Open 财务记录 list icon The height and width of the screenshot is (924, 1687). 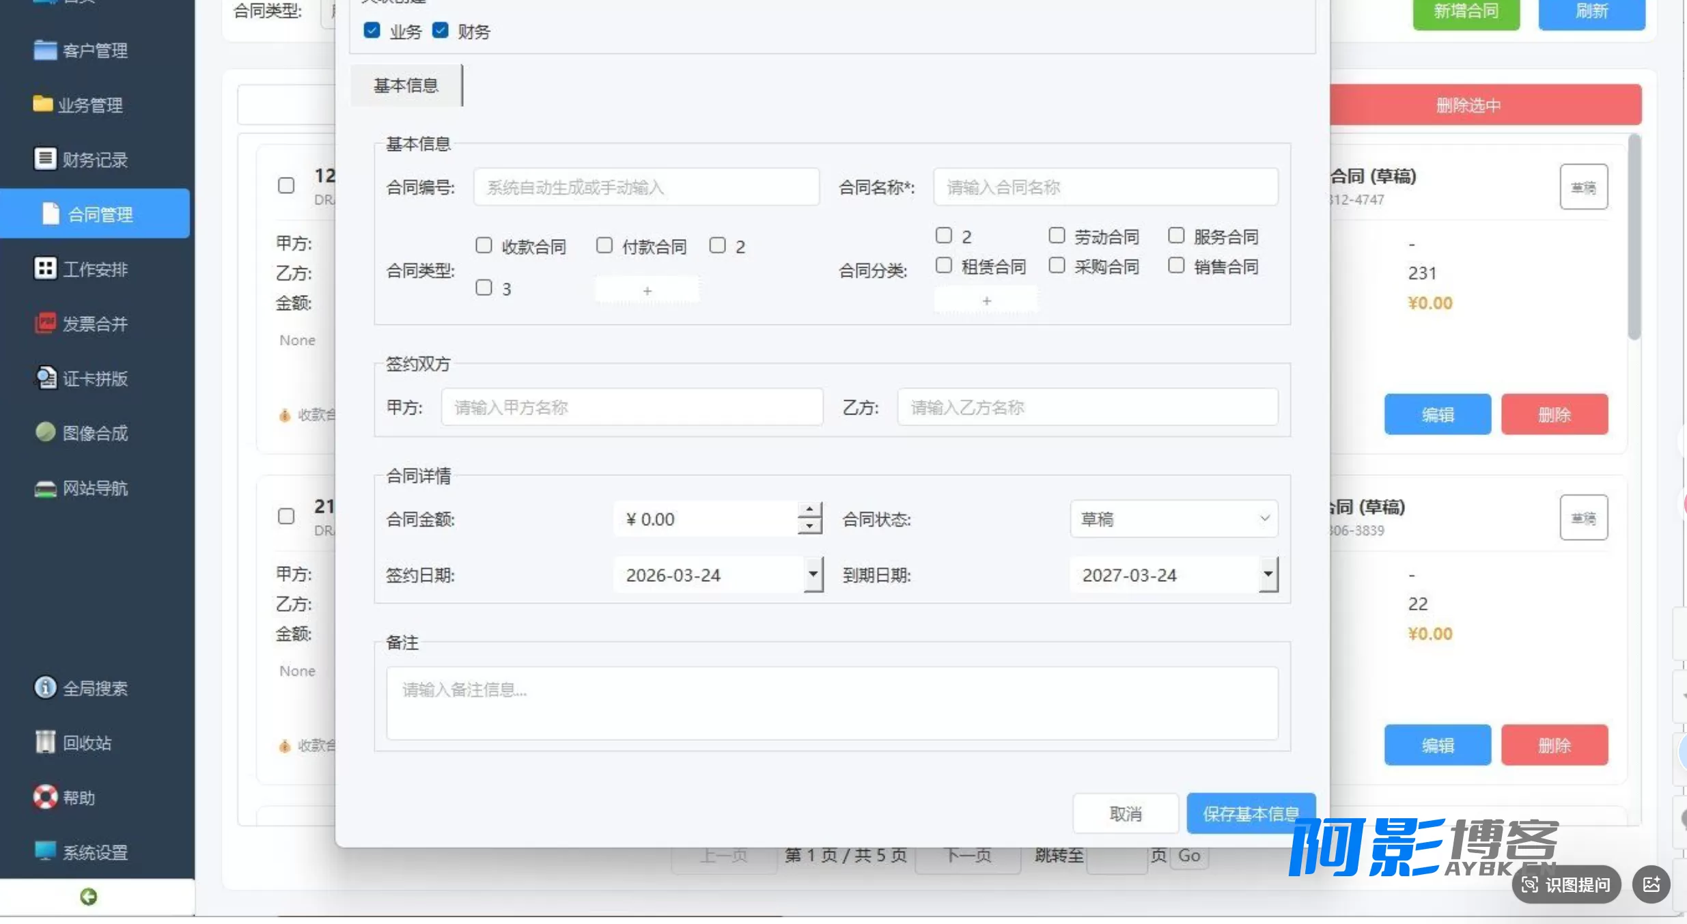pyautogui.click(x=45, y=158)
